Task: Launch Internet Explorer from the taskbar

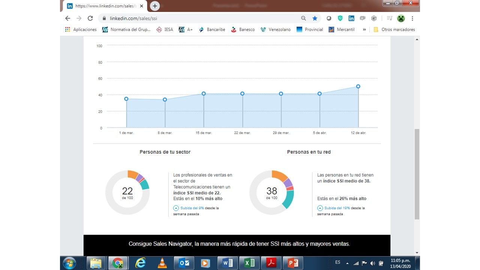Action: 141,263
